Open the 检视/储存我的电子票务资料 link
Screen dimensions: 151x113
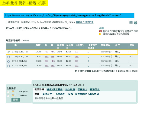tap(83, 94)
